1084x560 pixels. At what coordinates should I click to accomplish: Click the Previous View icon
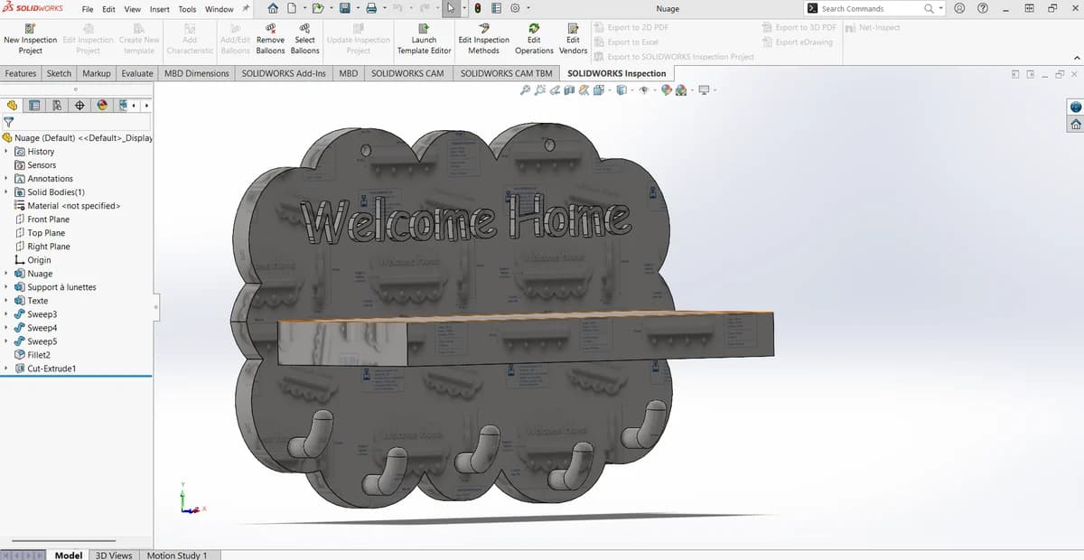(555, 89)
